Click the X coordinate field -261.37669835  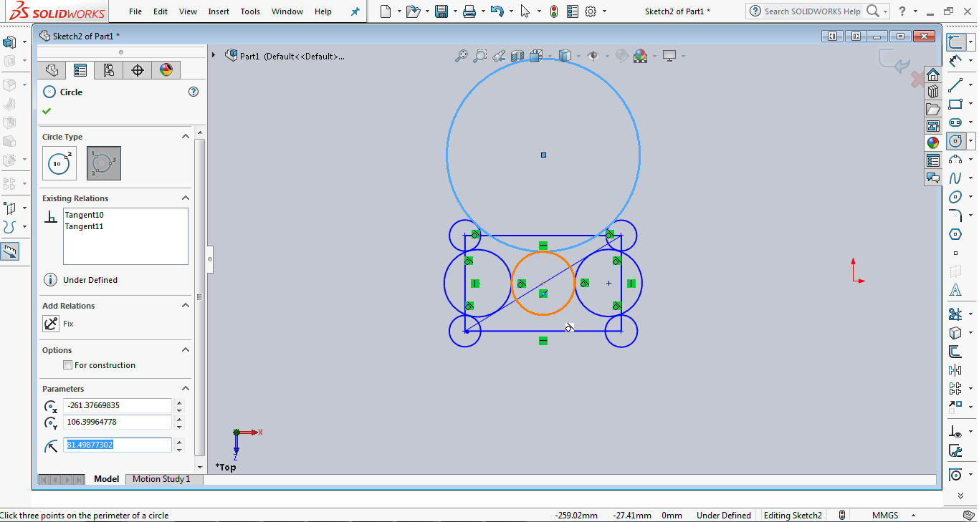pos(118,405)
